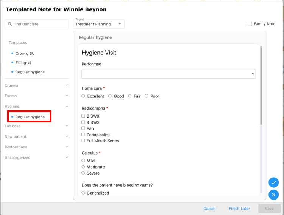Viewport: 284px width, 215px height.
Task: Select Excellent for Home care
Action: pyautogui.click(x=83, y=96)
